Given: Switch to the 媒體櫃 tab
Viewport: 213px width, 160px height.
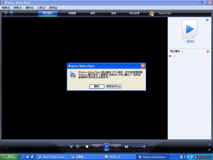Looking at the screenshot, I should point(72,13).
